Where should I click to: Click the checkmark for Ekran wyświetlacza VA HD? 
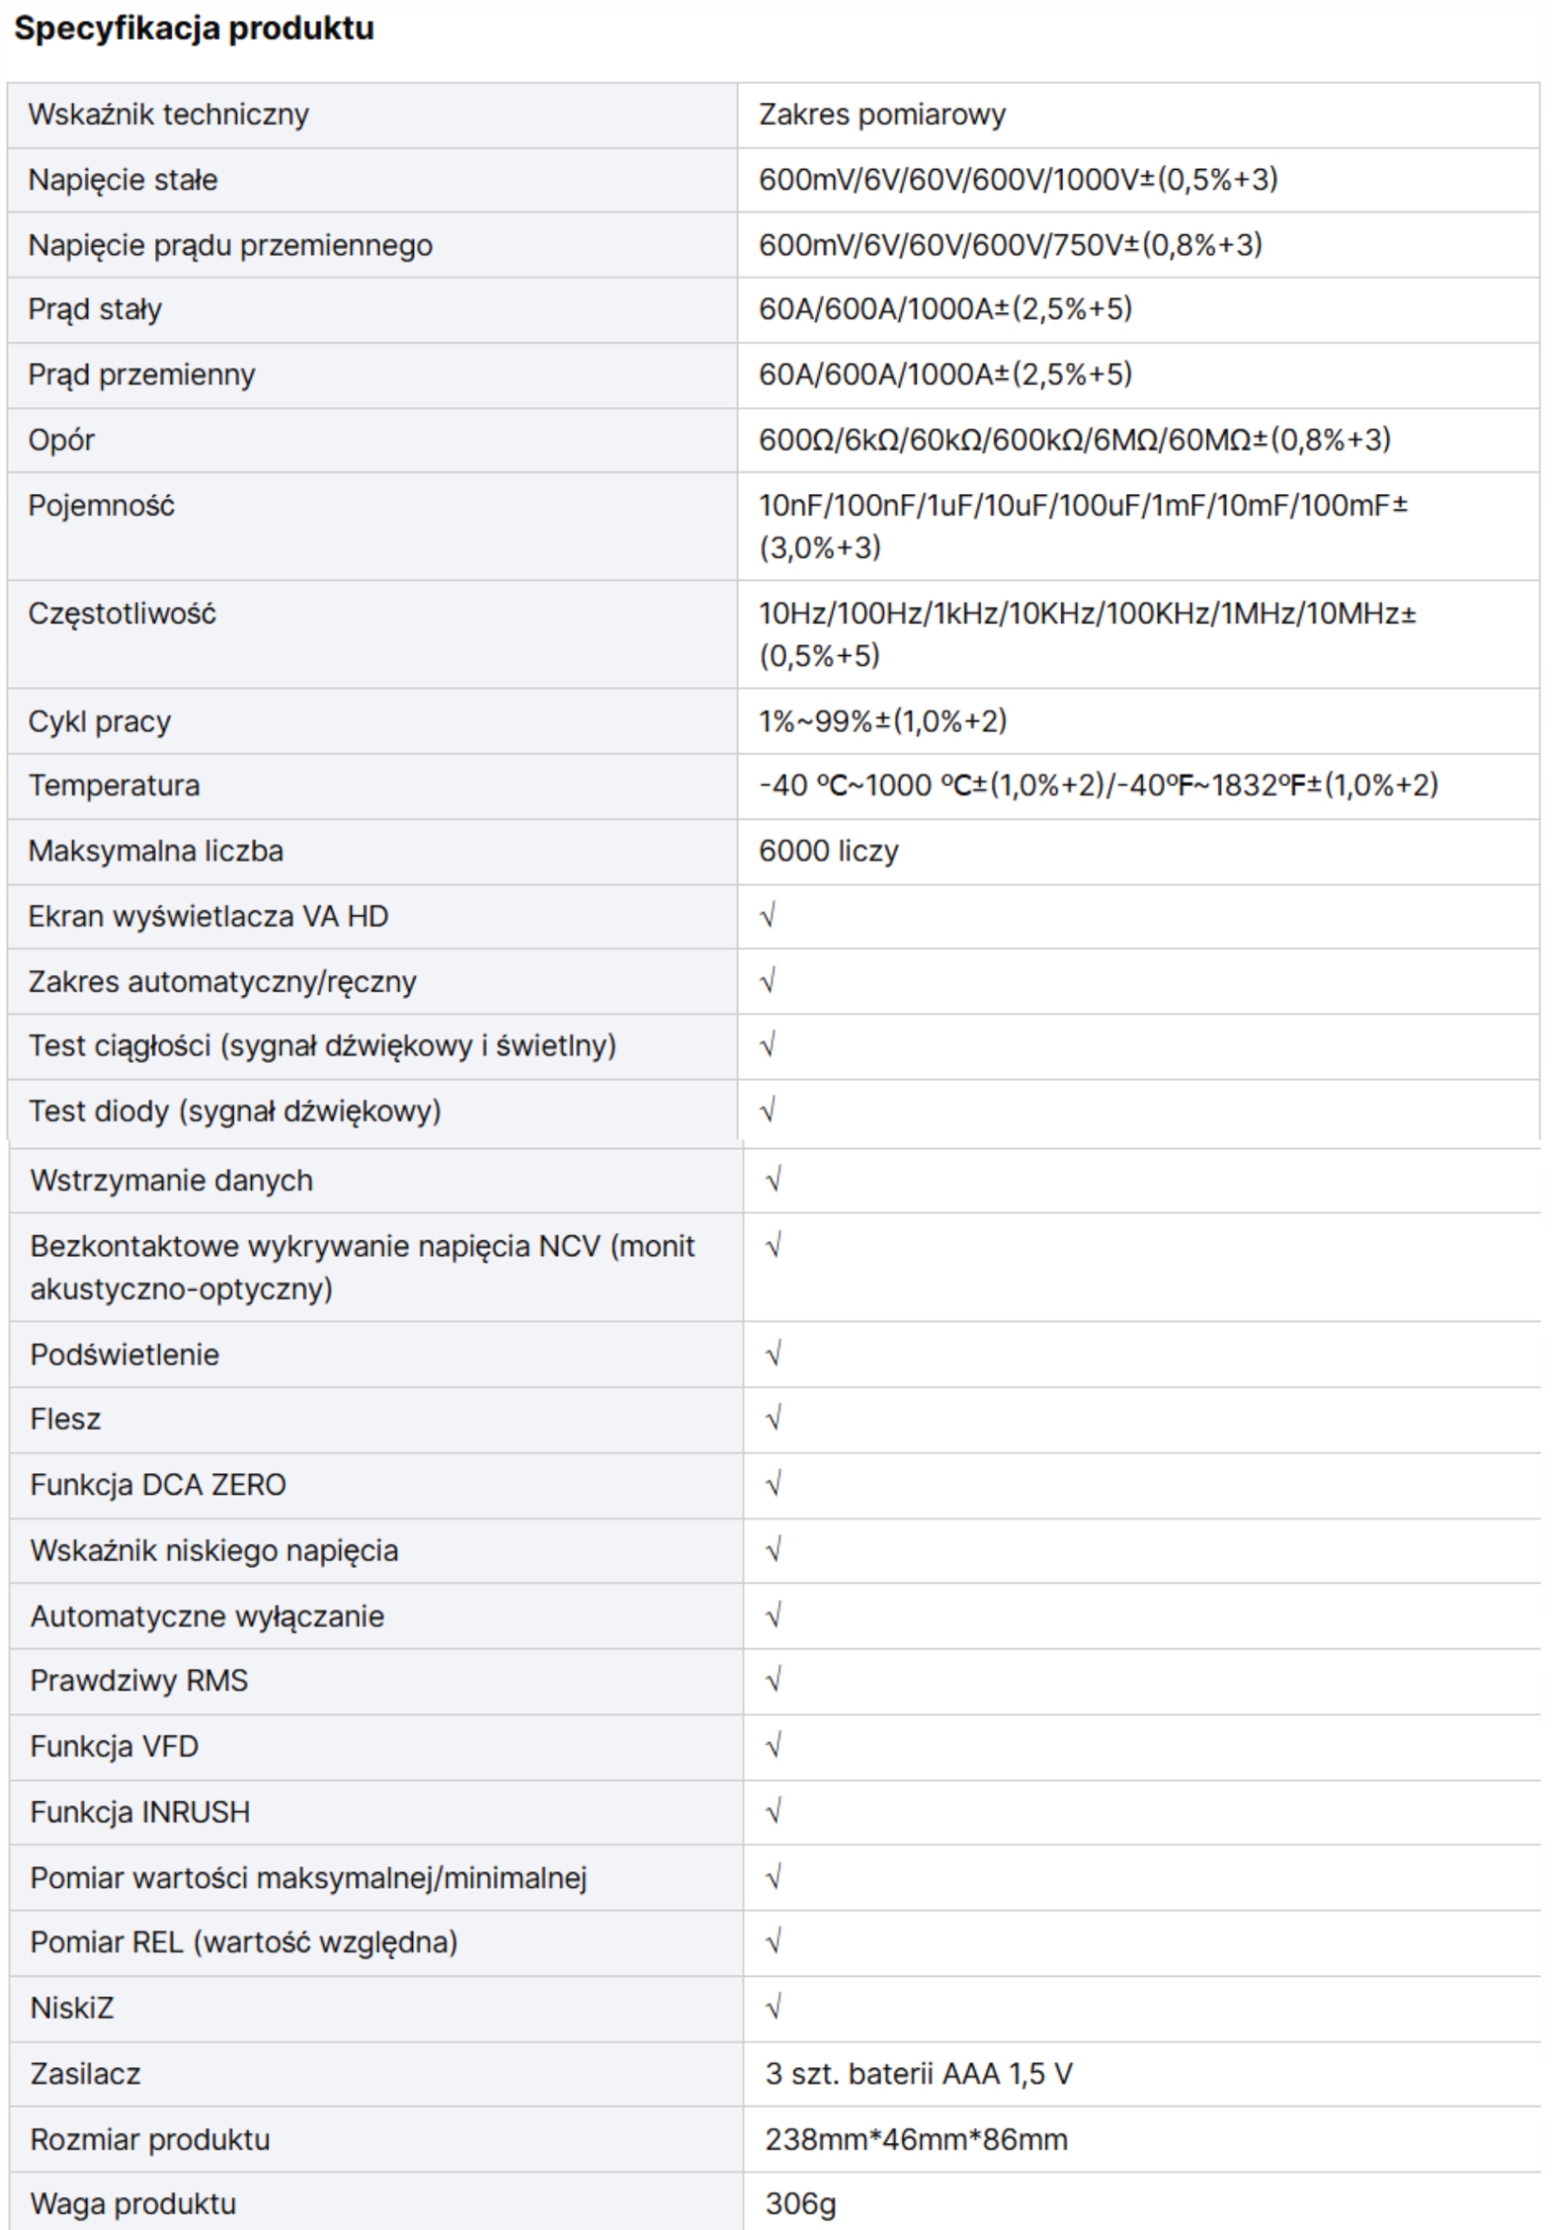coord(768,916)
